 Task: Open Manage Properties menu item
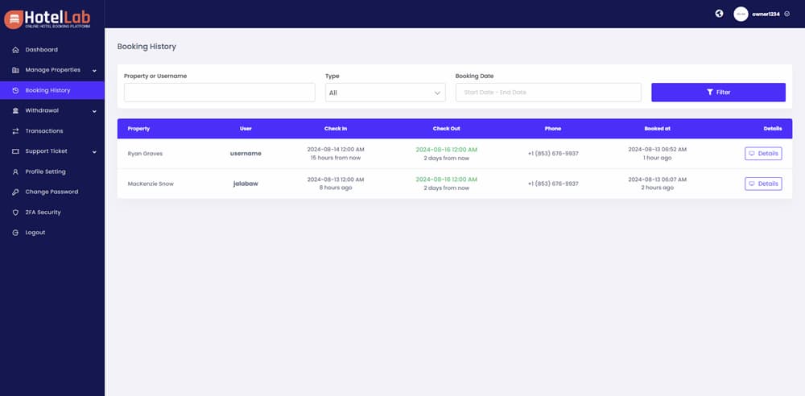coord(52,70)
